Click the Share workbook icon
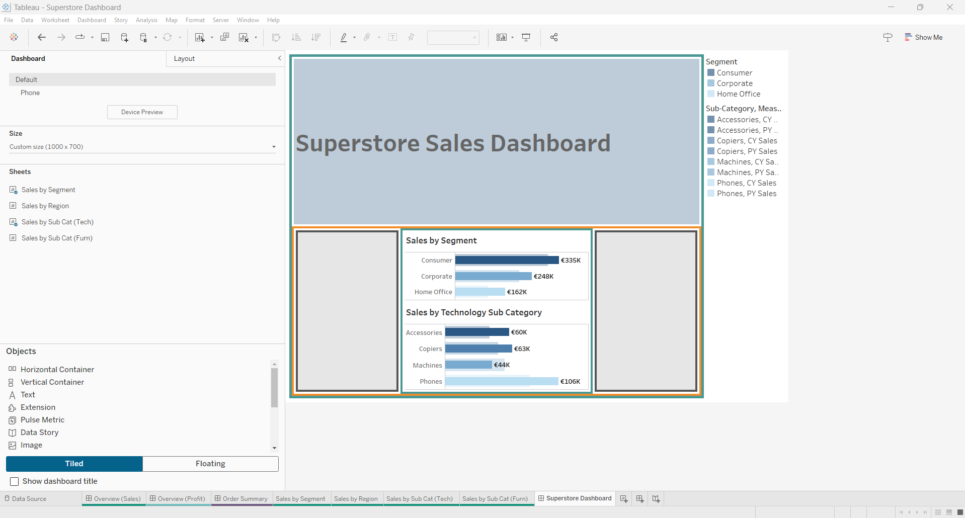The height and width of the screenshot is (518, 965). point(554,37)
